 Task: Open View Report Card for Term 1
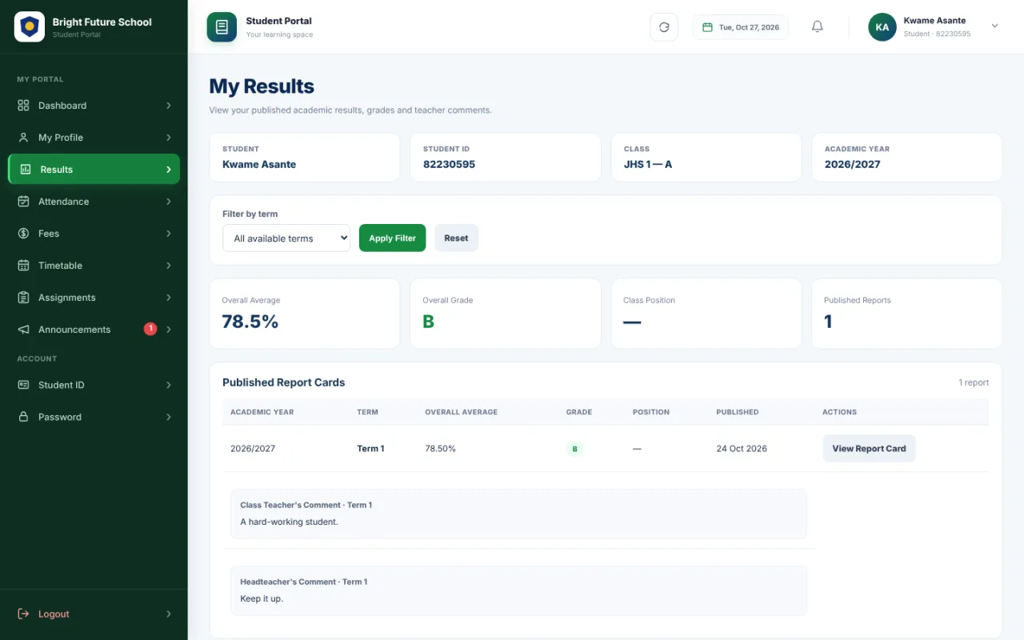(x=869, y=449)
